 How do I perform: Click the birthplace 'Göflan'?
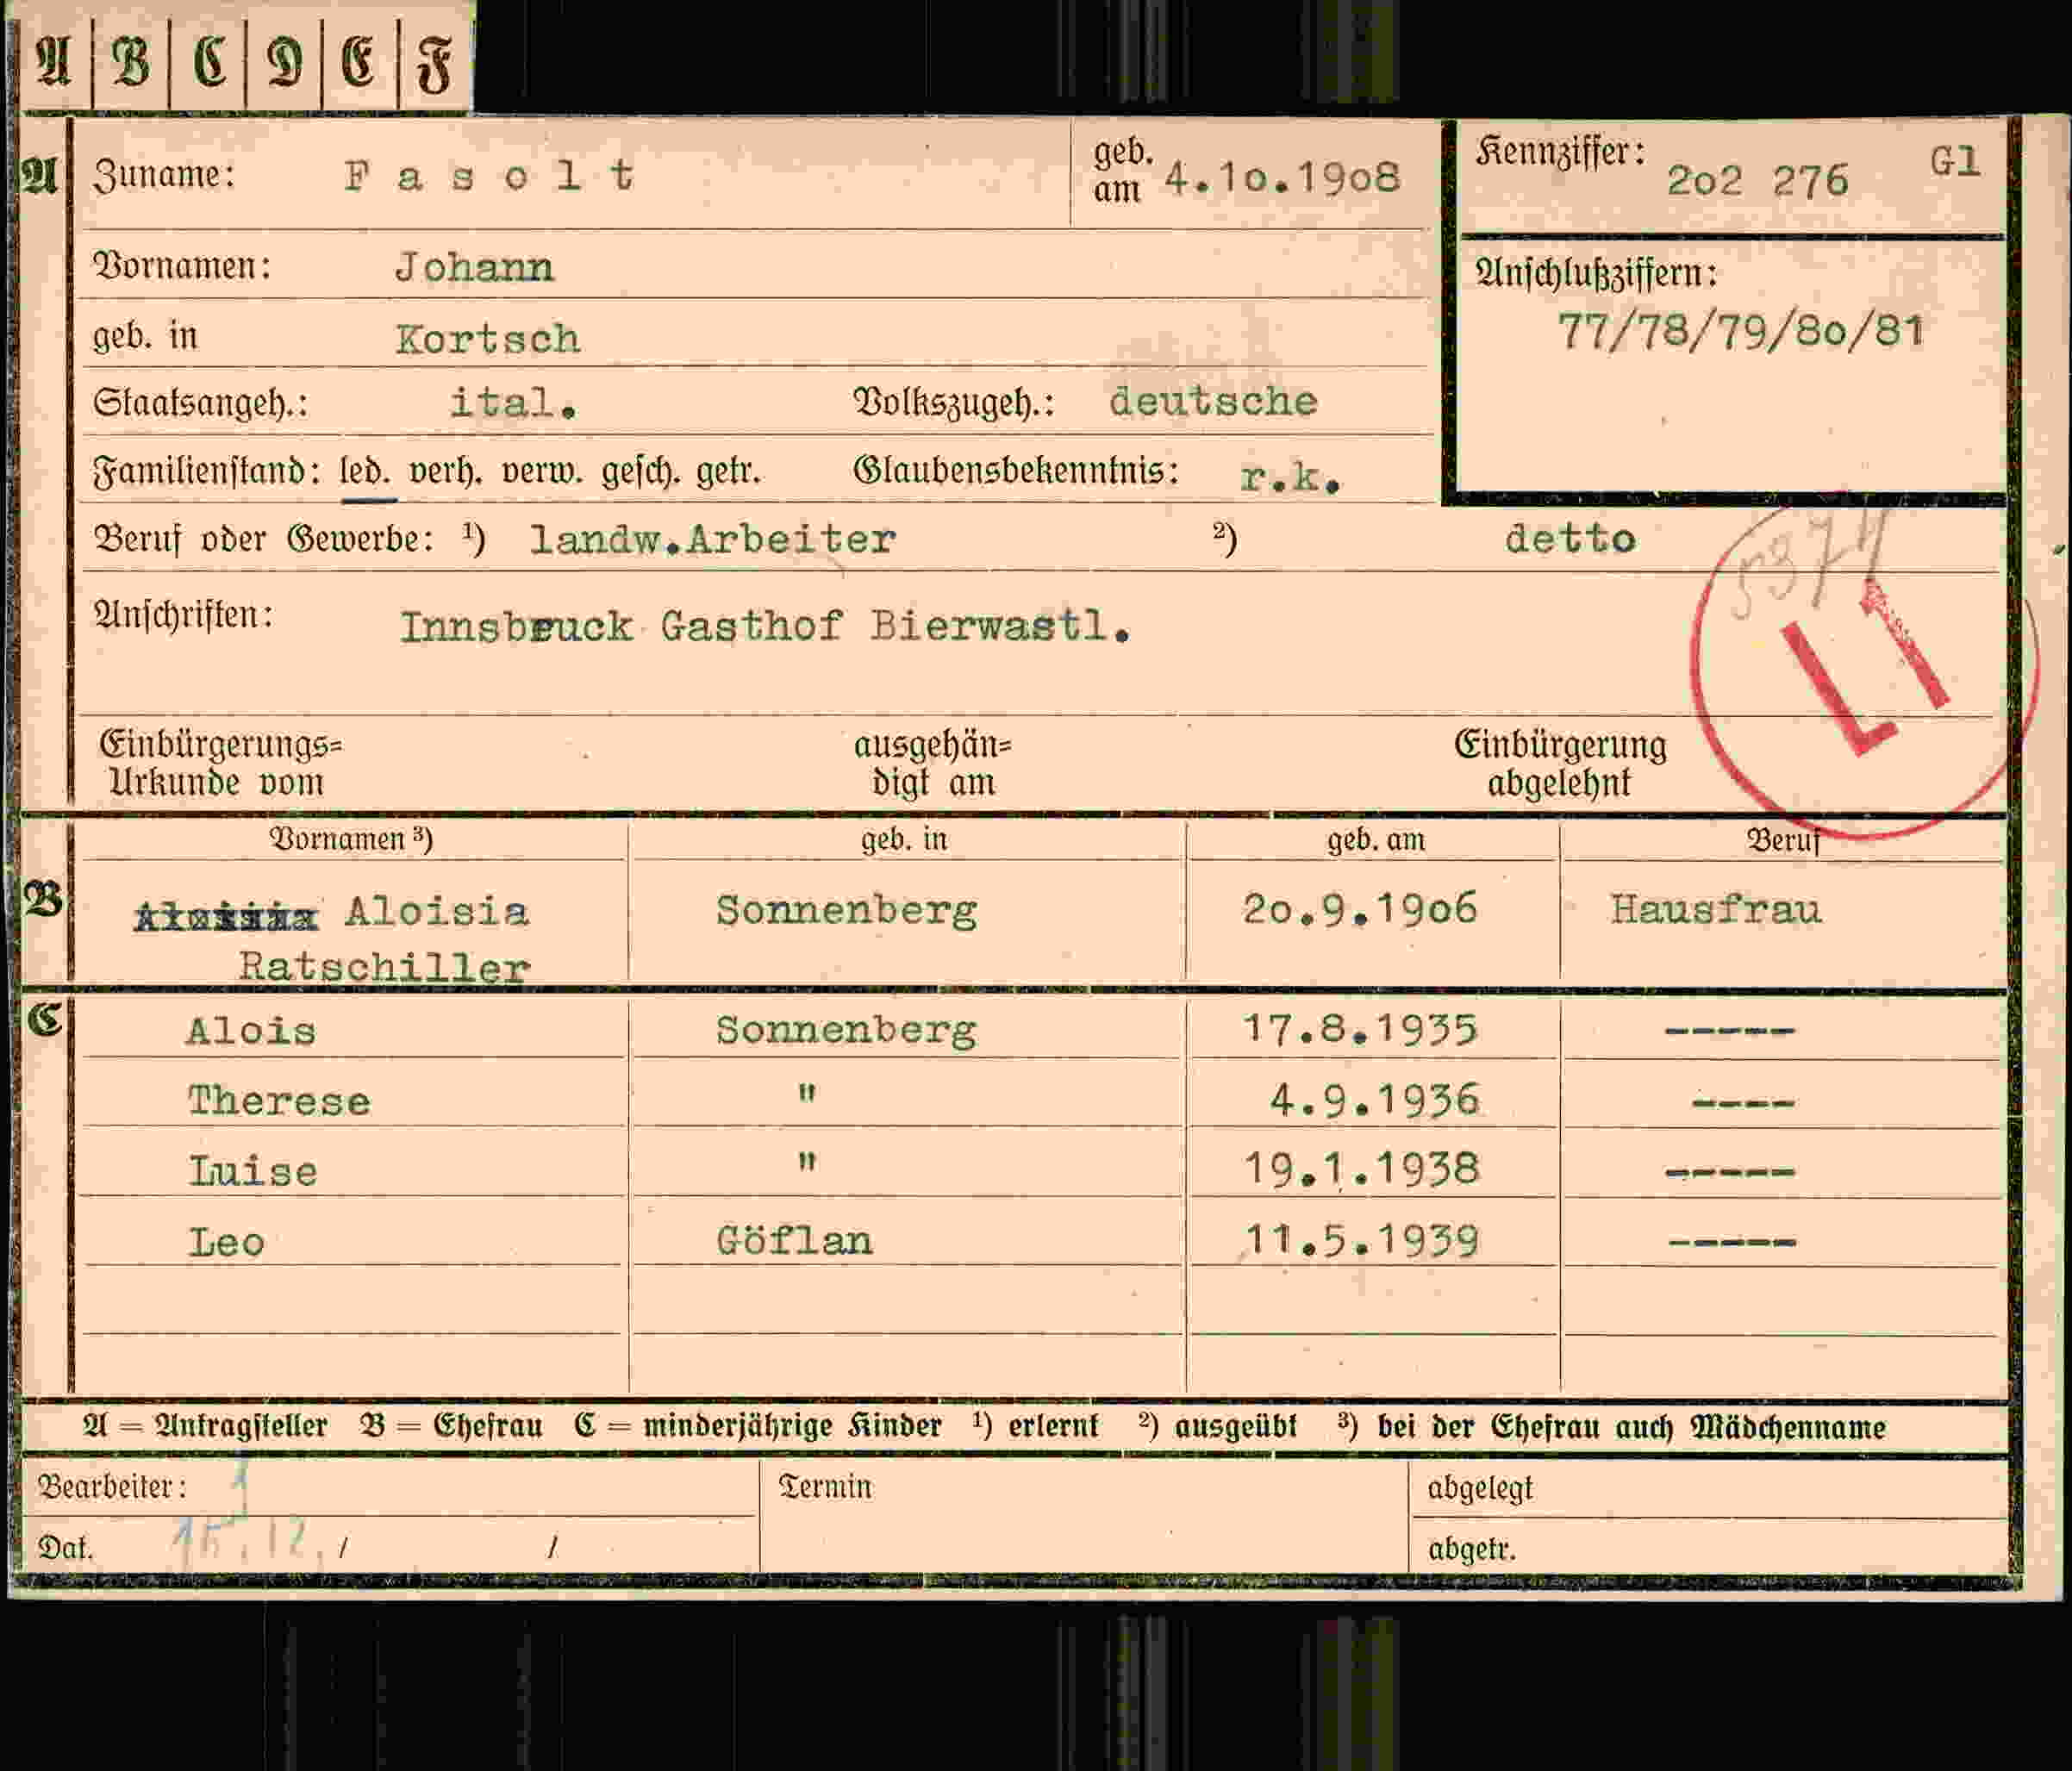(794, 1241)
